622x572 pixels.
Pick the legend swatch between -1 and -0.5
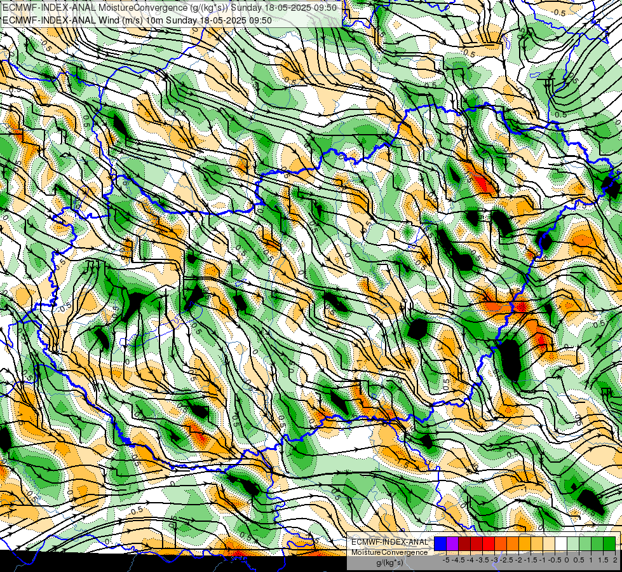coord(549,544)
